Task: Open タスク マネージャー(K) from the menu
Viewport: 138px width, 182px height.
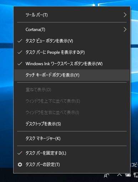Action: point(72,139)
